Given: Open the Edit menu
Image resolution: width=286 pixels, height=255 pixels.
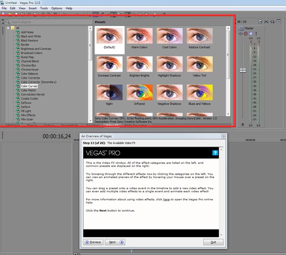Looking at the screenshot, I should [13, 8].
